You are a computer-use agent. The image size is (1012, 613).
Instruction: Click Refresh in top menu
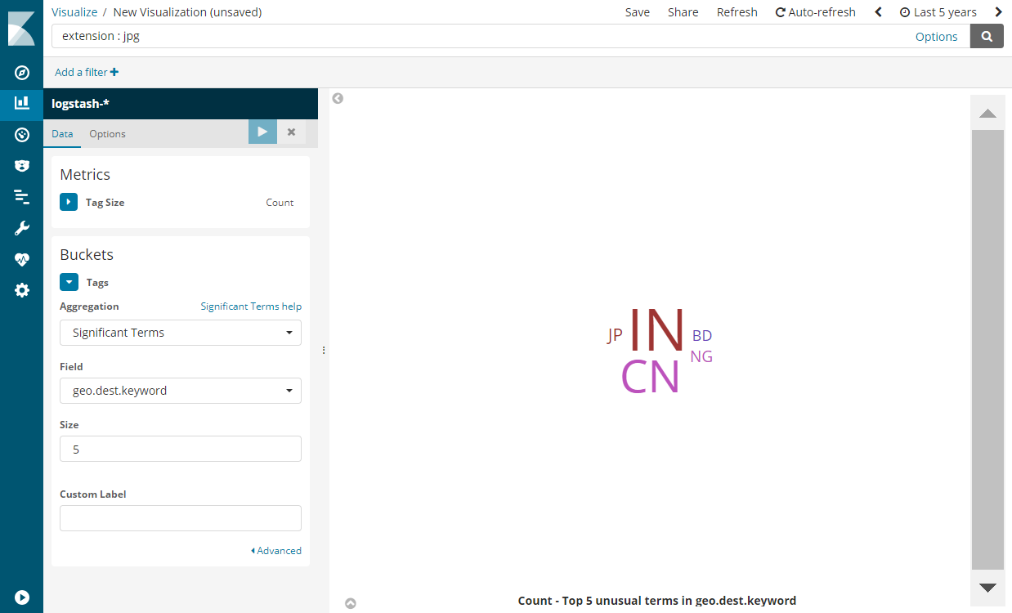pyautogui.click(x=737, y=12)
